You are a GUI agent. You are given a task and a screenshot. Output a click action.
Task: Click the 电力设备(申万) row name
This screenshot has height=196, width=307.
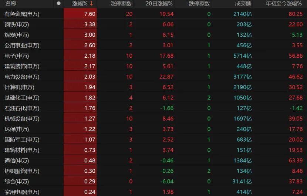(x=22, y=77)
